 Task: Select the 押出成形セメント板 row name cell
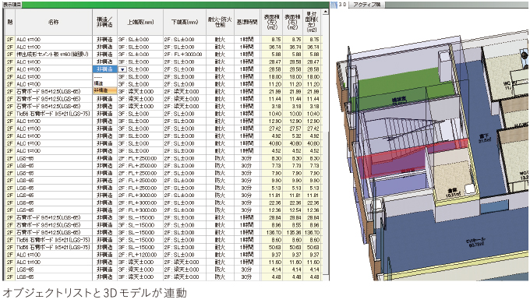pyautogui.click(x=54, y=55)
